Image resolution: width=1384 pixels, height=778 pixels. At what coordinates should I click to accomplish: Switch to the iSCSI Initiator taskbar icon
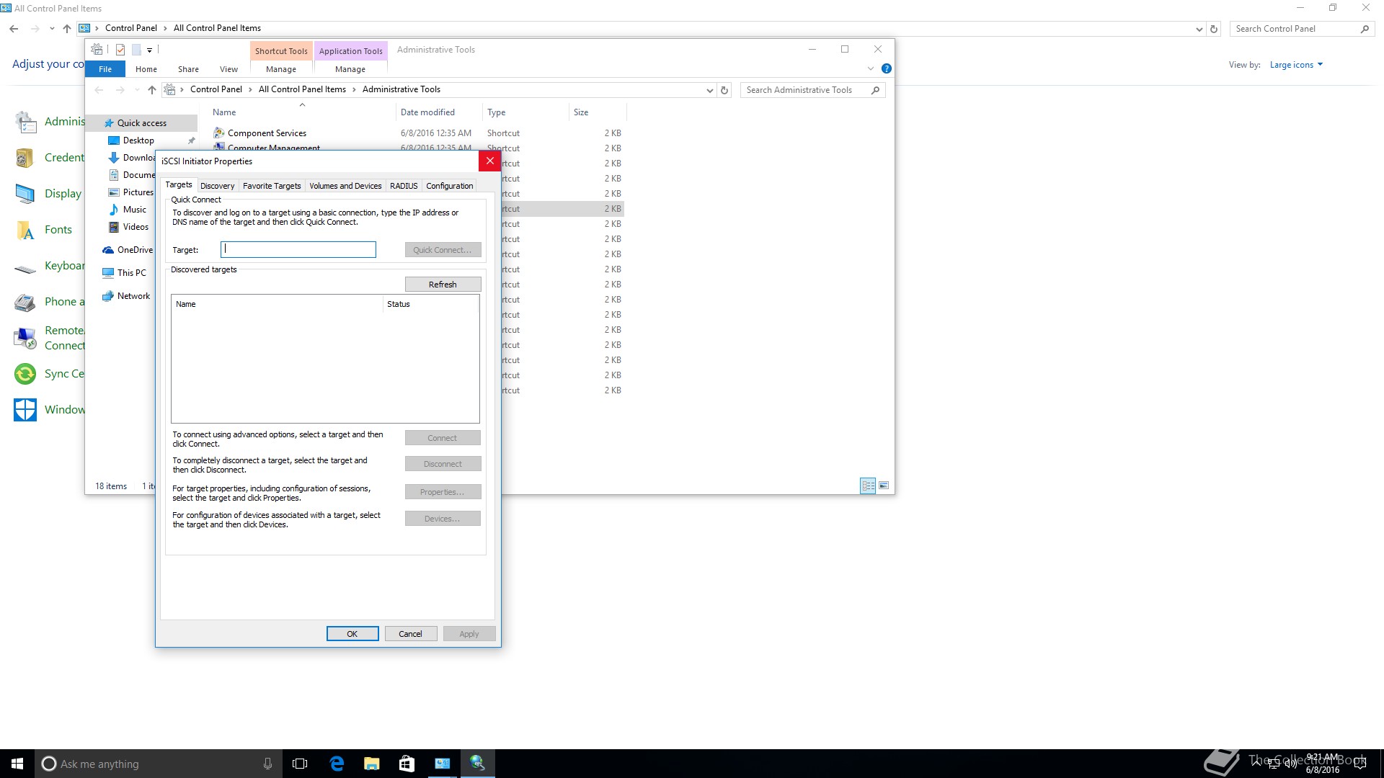[x=477, y=764]
